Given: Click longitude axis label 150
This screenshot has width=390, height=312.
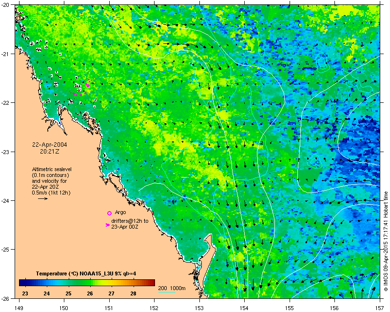Looking at the screenshot, I should pyautogui.click(x=64, y=308).
